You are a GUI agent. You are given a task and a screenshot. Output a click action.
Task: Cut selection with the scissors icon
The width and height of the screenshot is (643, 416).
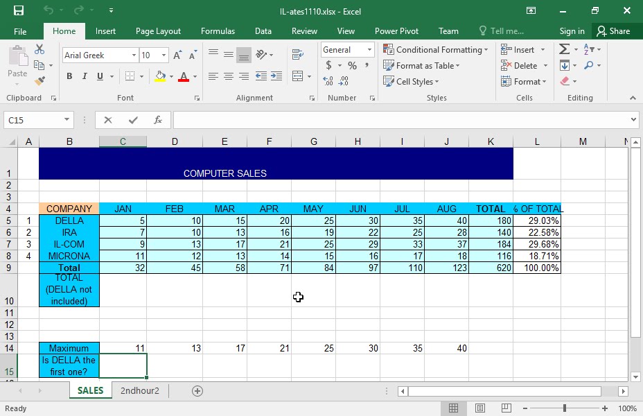click(39, 49)
